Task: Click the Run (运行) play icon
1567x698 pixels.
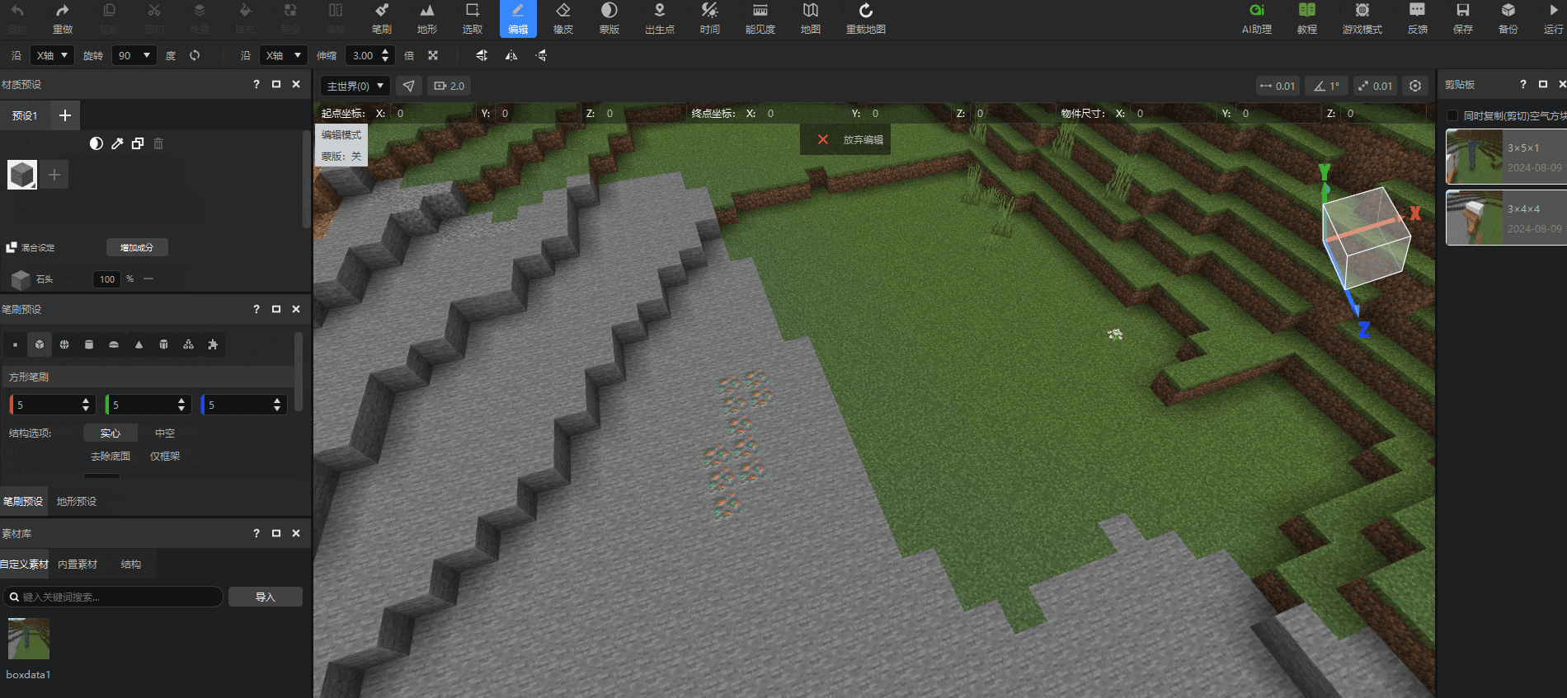Action: [1554, 18]
